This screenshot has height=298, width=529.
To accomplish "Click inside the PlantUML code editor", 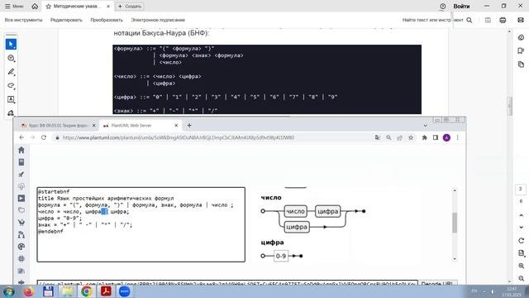I will click(x=141, y=224).
